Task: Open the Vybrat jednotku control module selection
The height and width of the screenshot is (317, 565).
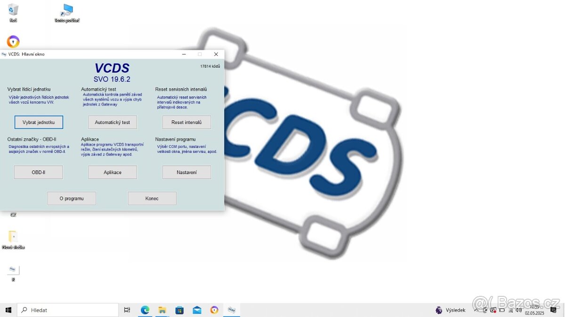Action: click(39, 122)
